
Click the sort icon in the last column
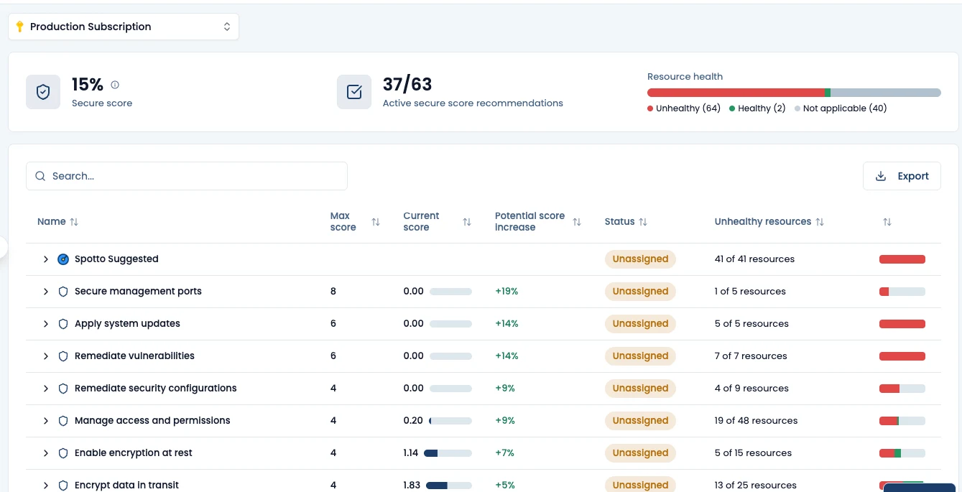(887, 222)
